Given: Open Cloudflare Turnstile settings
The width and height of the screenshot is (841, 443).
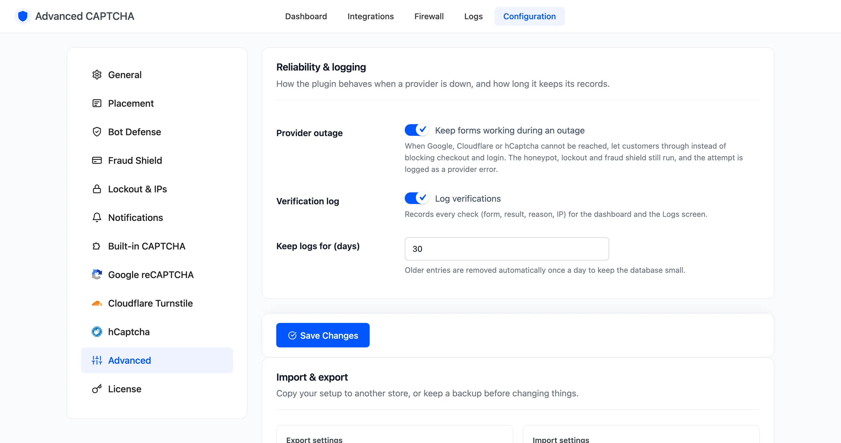Looking at the screenshot, I should pyautogui.click(x=157, y=303).
